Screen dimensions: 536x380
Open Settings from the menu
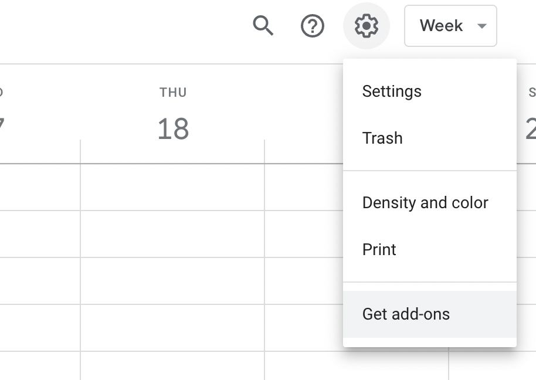392,91
